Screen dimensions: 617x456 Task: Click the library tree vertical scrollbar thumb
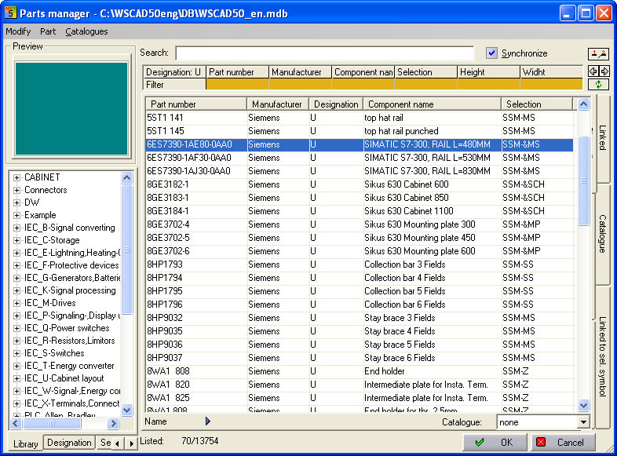[126, 249]
